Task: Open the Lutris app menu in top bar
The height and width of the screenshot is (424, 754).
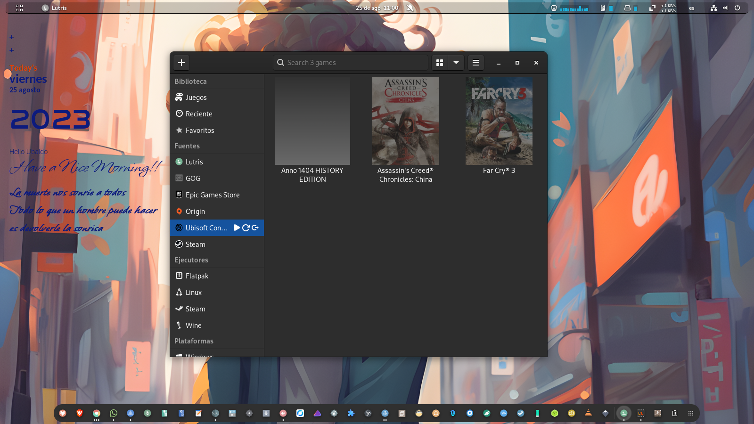Action: point(54,8)
